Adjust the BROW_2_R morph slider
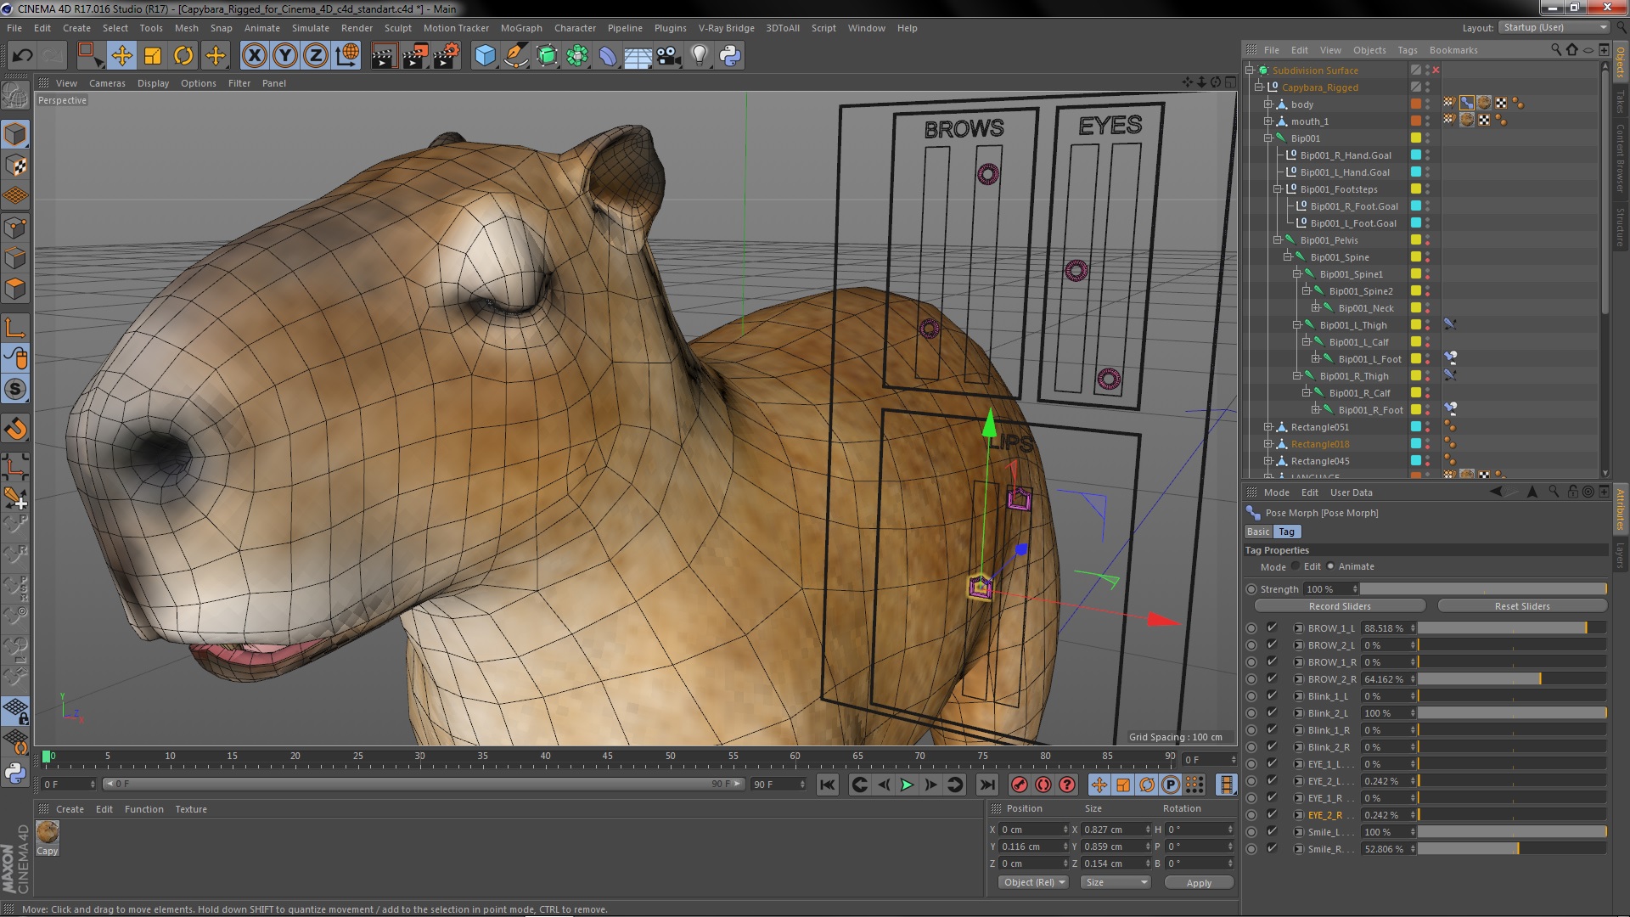 click(x=1511, y=679)
